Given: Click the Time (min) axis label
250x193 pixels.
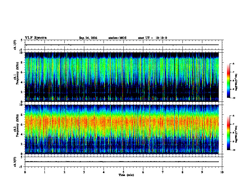Looking at the screenshot, I should pos(126,175).
